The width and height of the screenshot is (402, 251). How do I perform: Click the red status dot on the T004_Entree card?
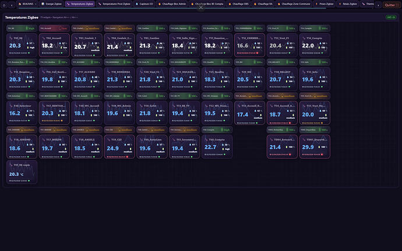click(290, 154)
